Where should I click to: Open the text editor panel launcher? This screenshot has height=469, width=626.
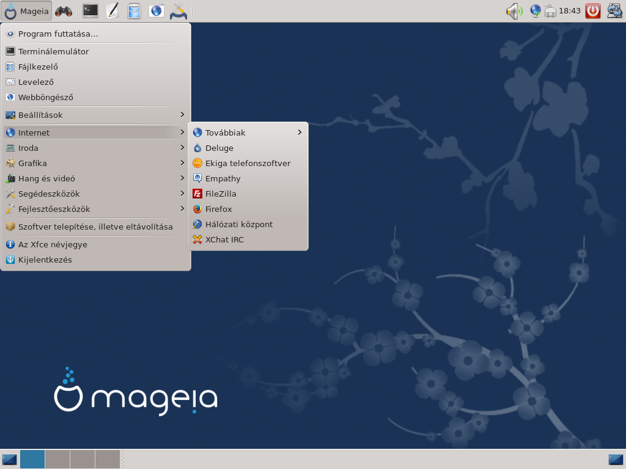point(112,11)
